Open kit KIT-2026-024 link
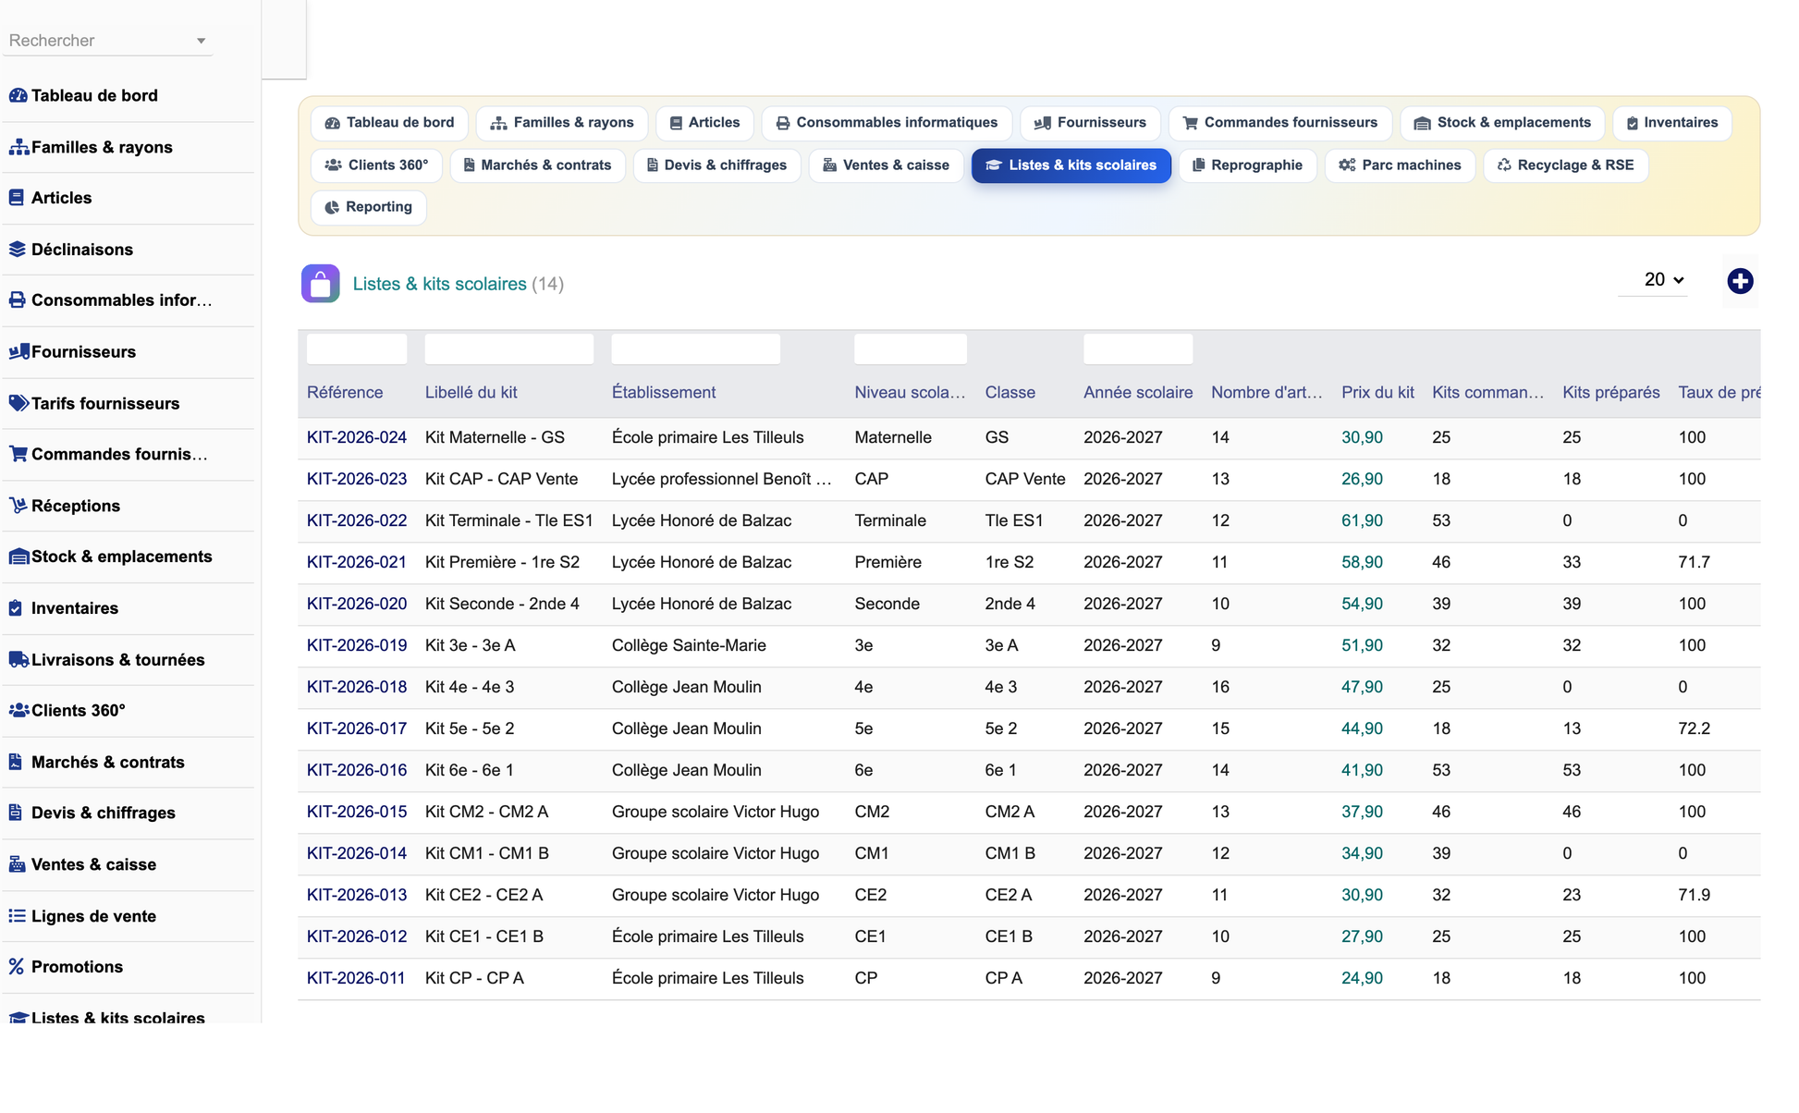The width and height of the screenshot is (1799, 1113). [356, 437]
